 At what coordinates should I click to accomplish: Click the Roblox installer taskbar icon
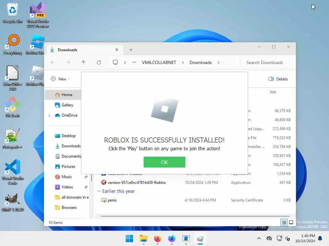click(x=200, y=238)
